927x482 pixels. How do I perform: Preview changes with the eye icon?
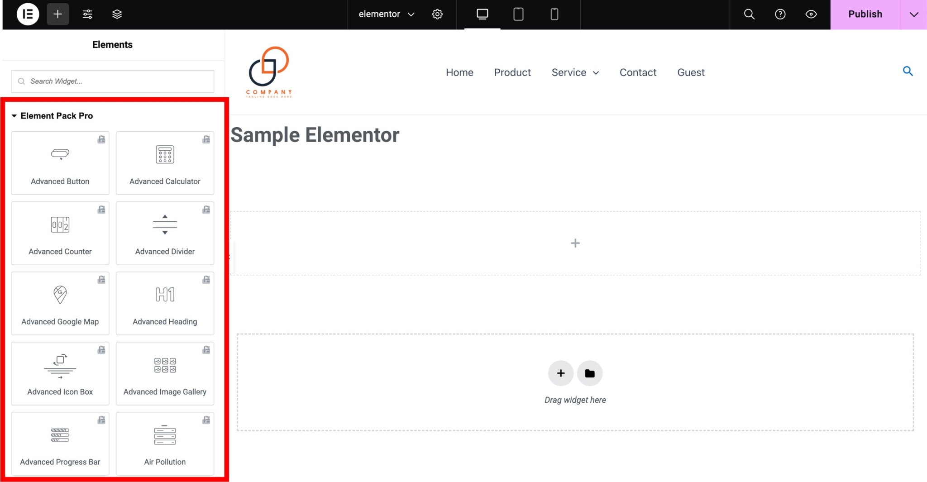click(811, 14)
